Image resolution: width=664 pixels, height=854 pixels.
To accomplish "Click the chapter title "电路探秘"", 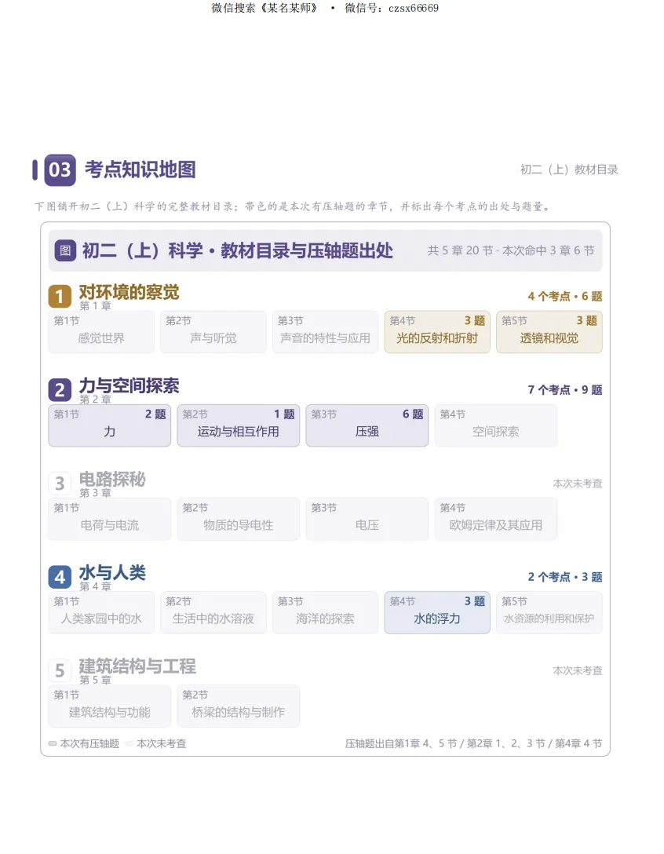I will [112, 480].
